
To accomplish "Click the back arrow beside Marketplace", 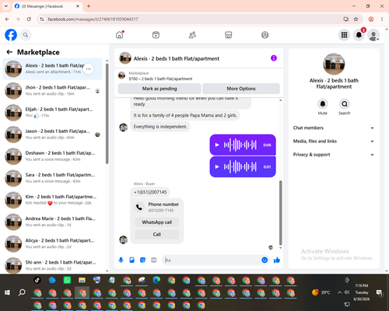I will pyautogui.click(x=9, y=52).
